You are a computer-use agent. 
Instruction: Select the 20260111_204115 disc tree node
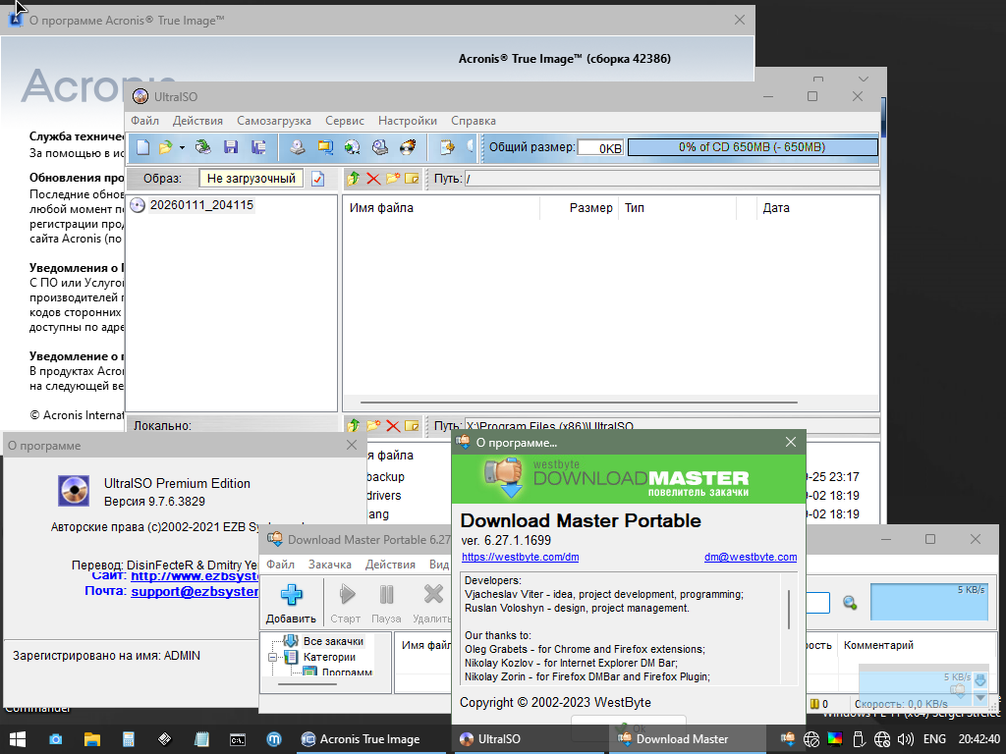click(x=201, y=205)
